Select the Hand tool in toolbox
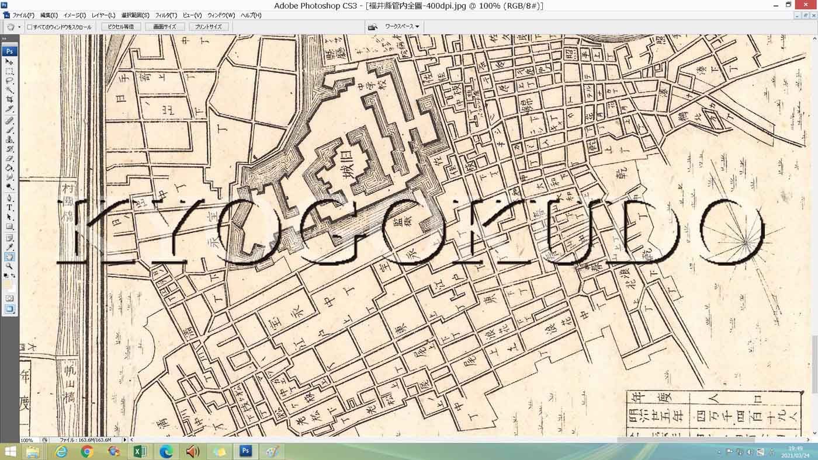Screen dimensions: 818x460 (x=9, y=256)
